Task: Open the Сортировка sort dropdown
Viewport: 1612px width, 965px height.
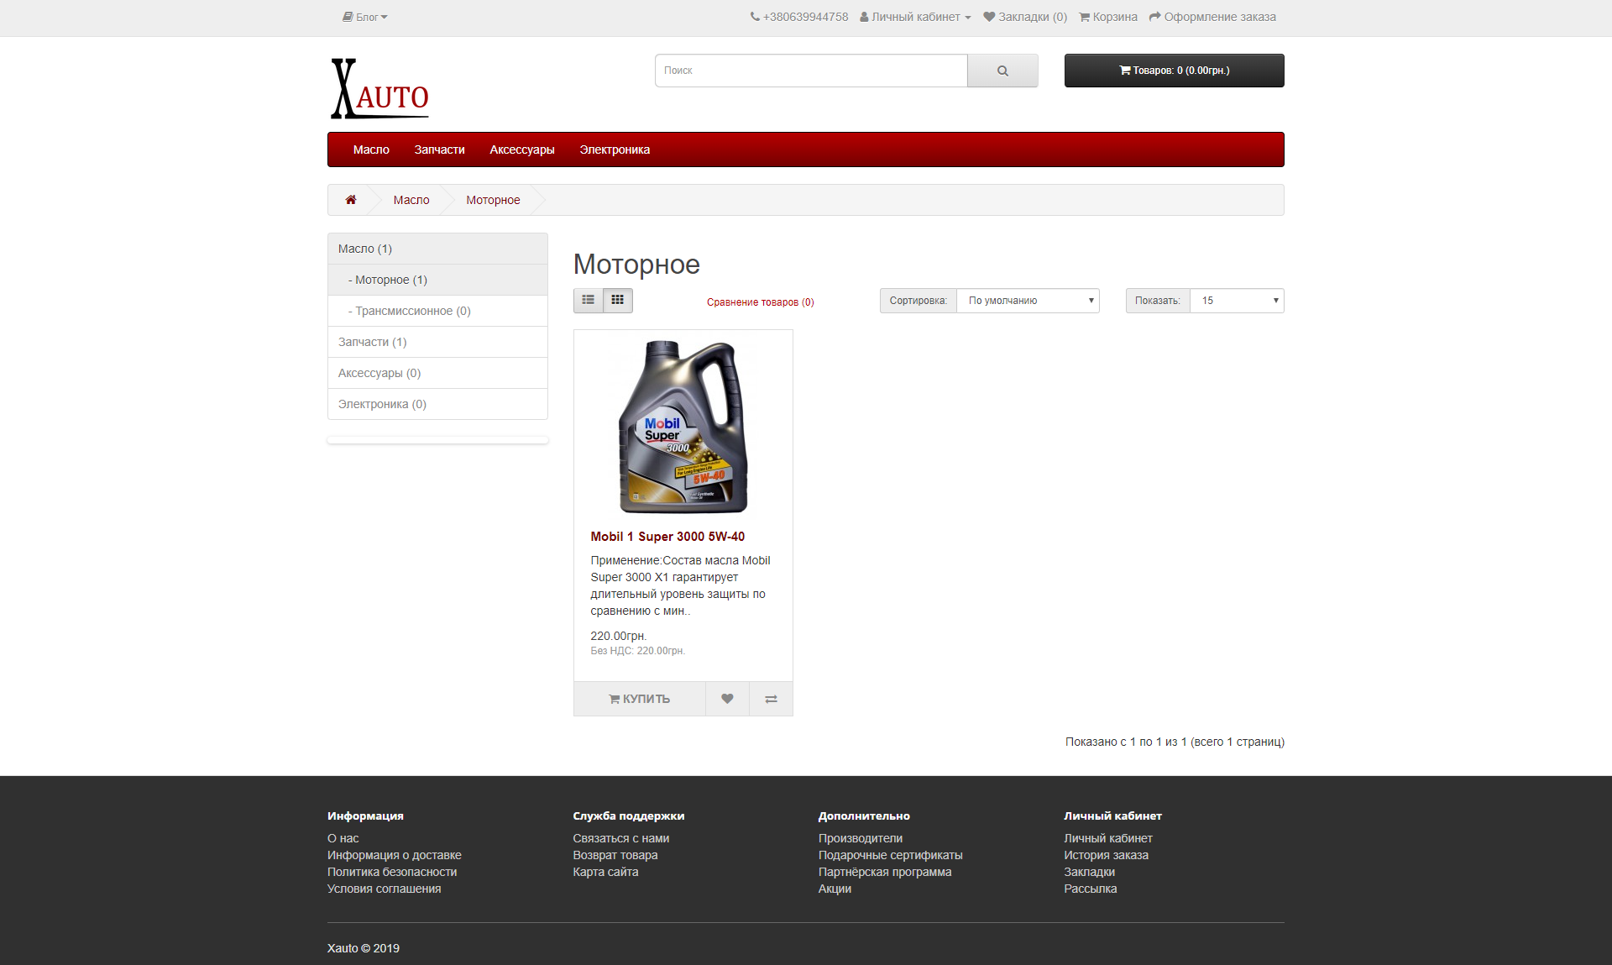Action: pos(1028,301)
